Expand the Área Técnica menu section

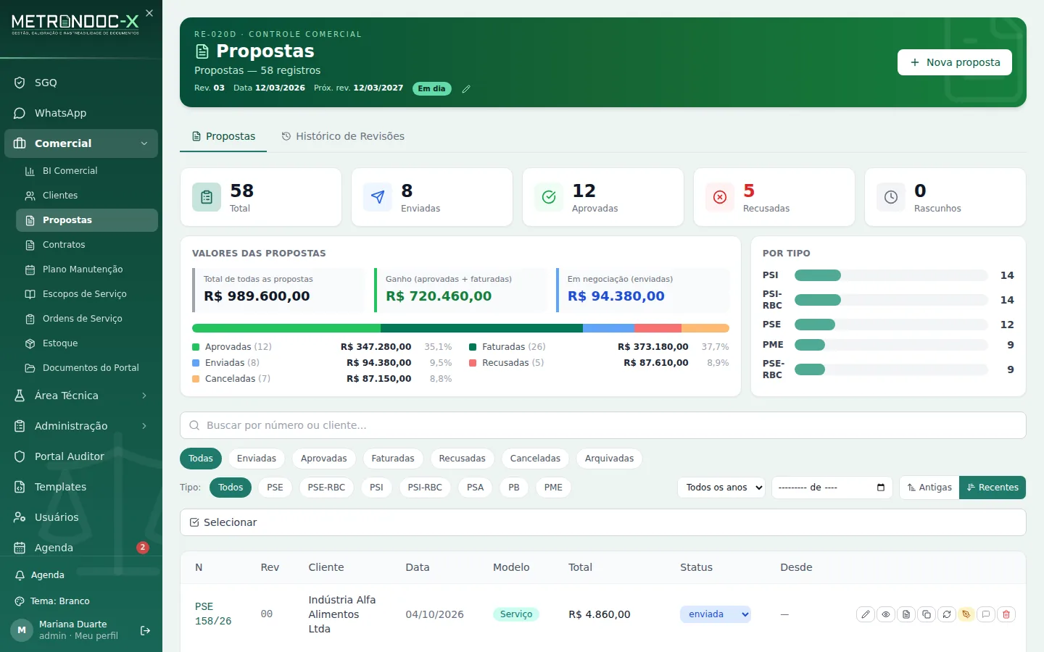(x=81, y=396)
